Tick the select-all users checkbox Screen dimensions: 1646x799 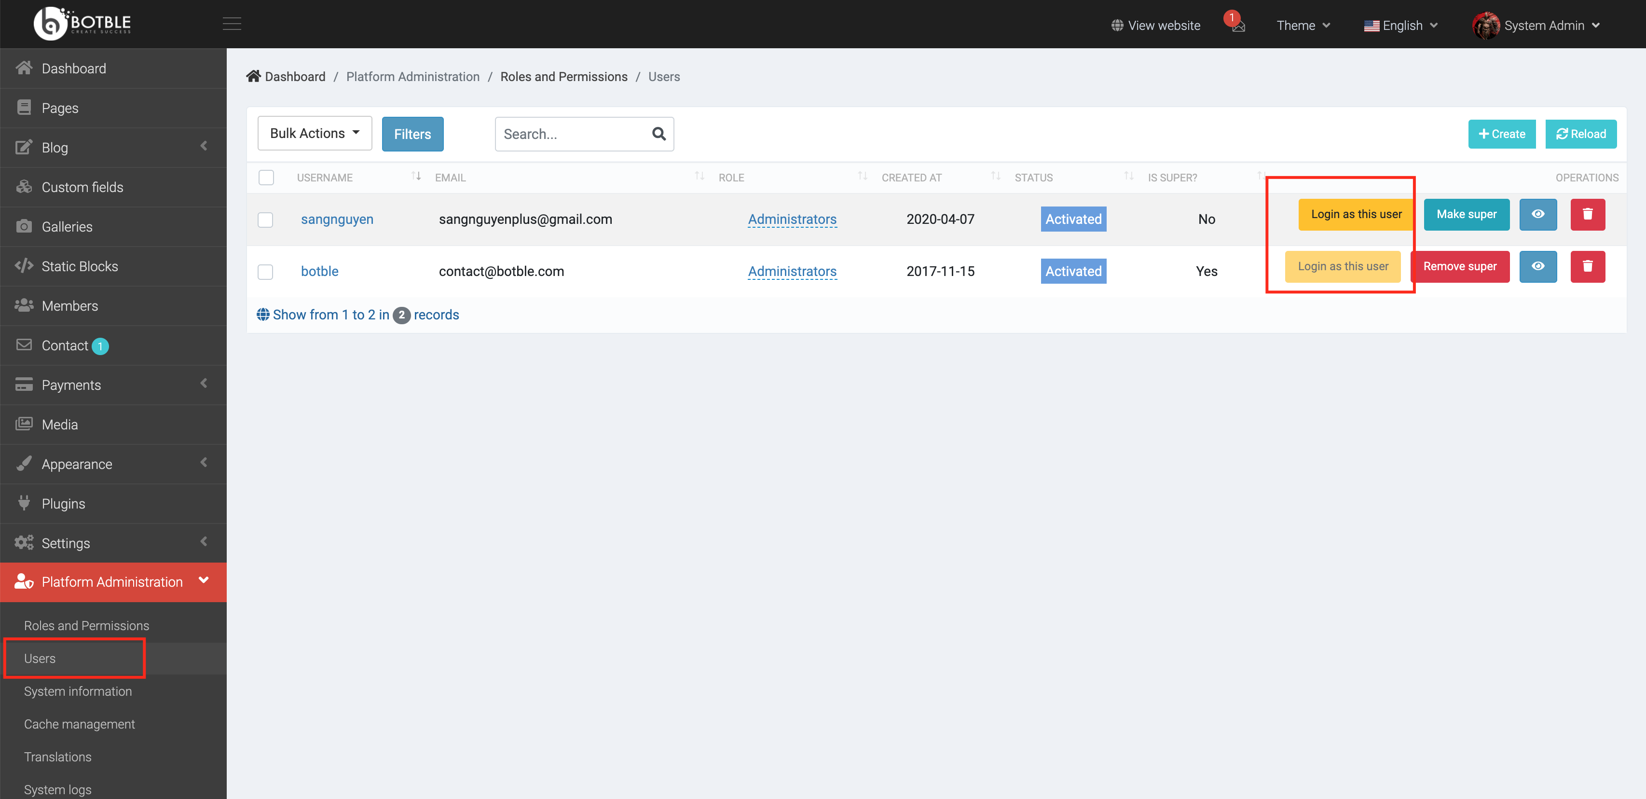266,177
